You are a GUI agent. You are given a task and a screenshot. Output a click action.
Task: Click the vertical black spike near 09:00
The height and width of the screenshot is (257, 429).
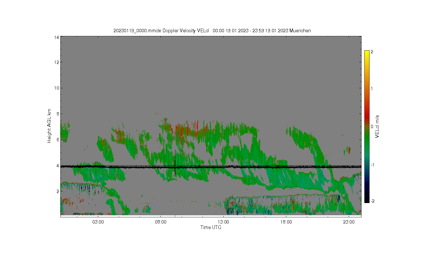175,162
